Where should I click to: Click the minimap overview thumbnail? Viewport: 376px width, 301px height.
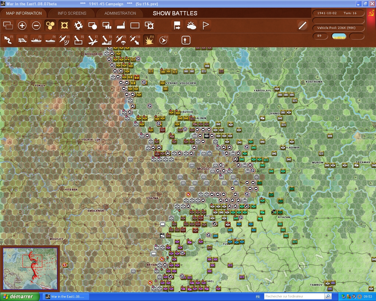tap(30, 269)
